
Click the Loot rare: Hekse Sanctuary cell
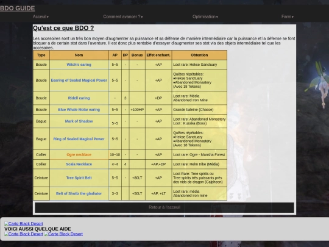click(199, 65)
